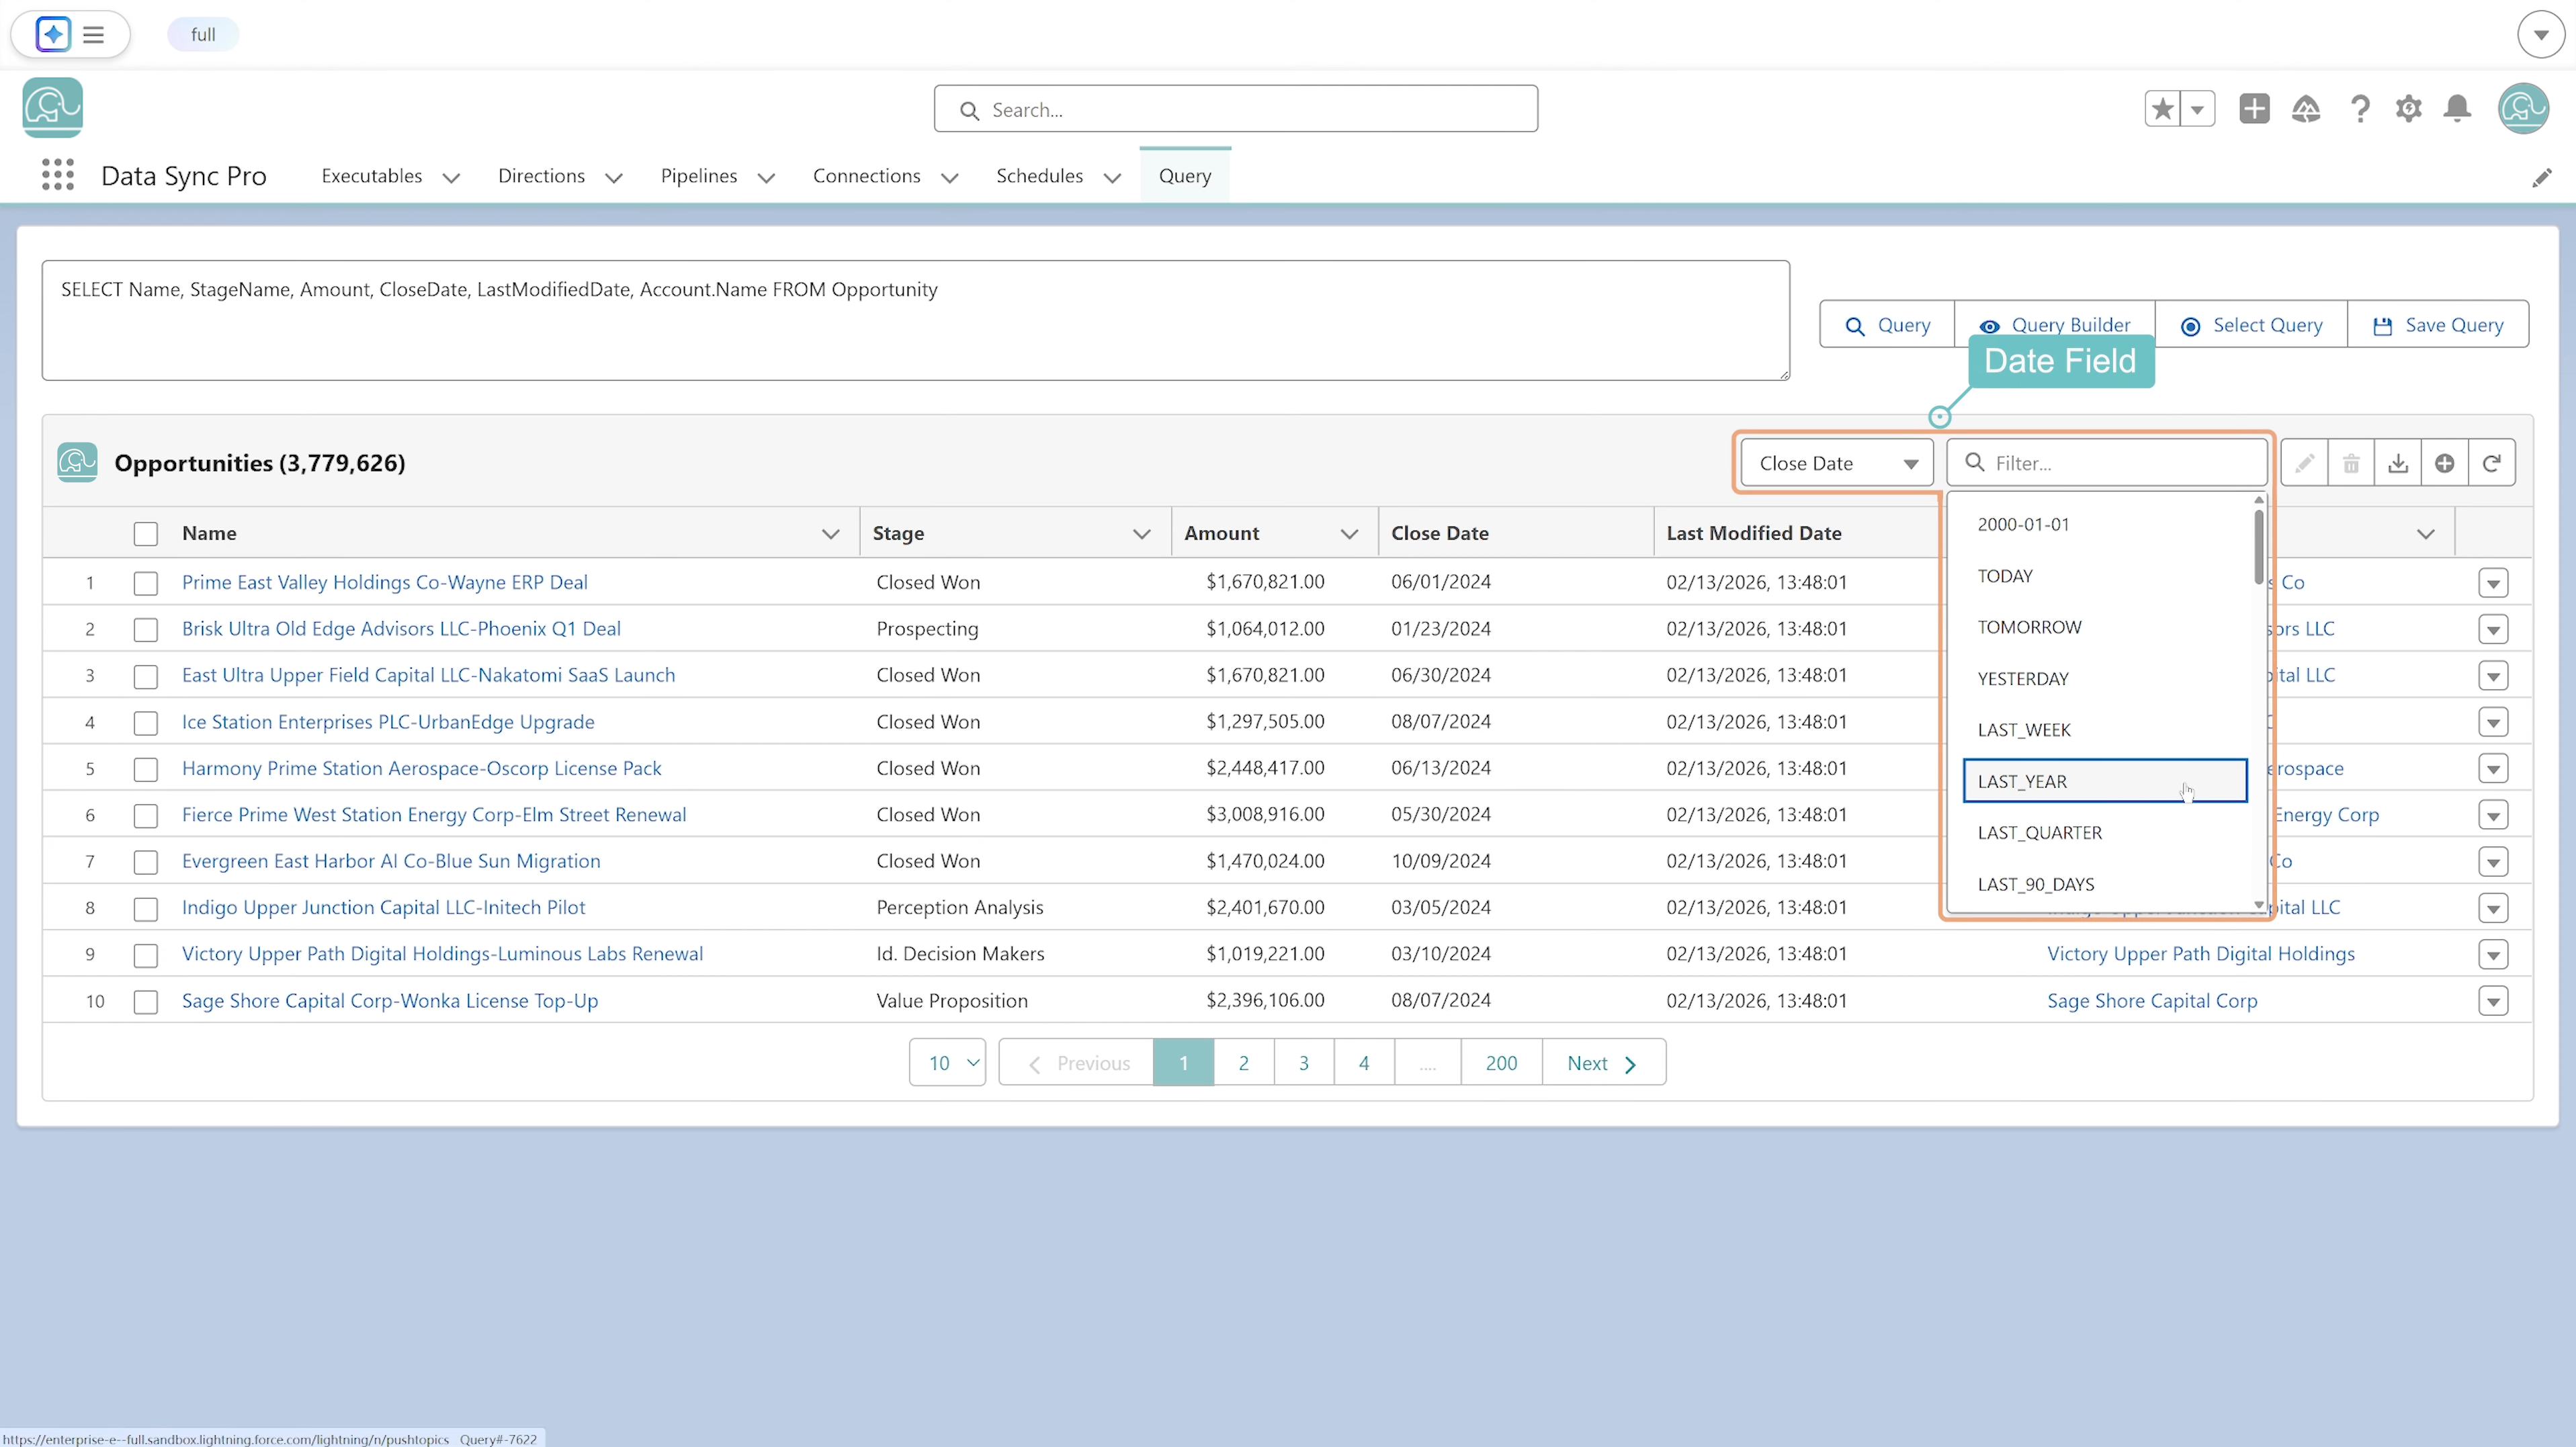Open the Trailhead guidance icon
This screenshot has width=2576, height=1447.
click(x=2306, y=108)
